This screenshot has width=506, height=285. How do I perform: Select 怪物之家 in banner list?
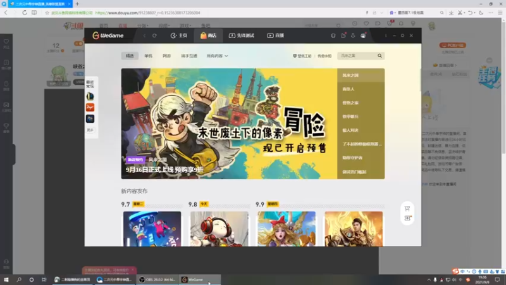(x=361, y=103)
